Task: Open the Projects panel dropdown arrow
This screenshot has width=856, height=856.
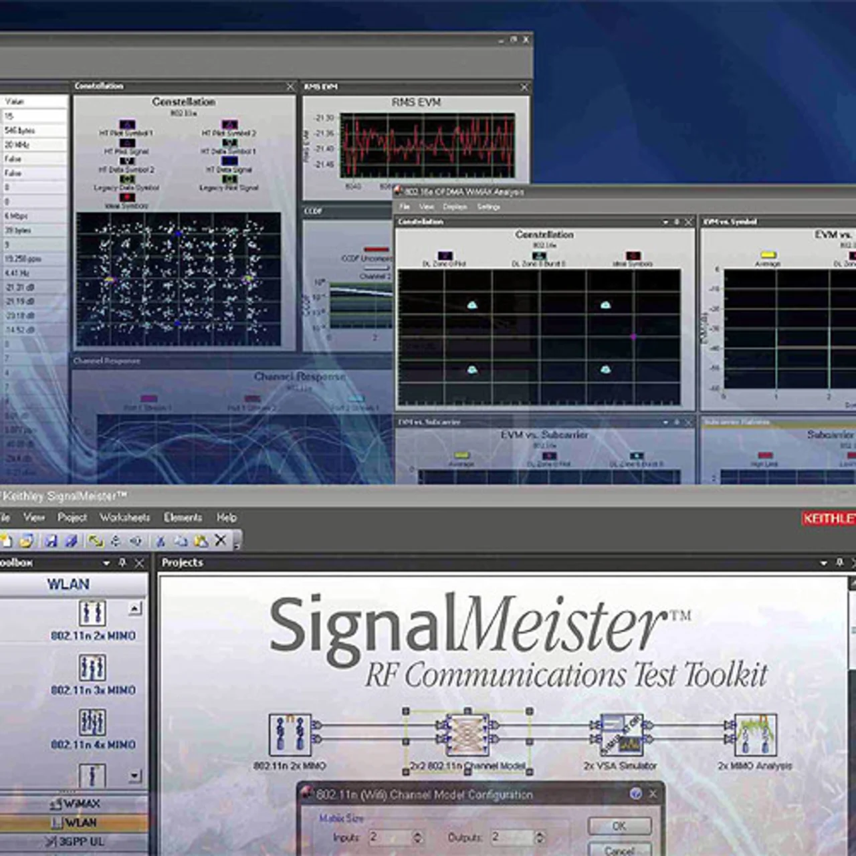Action: (823, 563)
